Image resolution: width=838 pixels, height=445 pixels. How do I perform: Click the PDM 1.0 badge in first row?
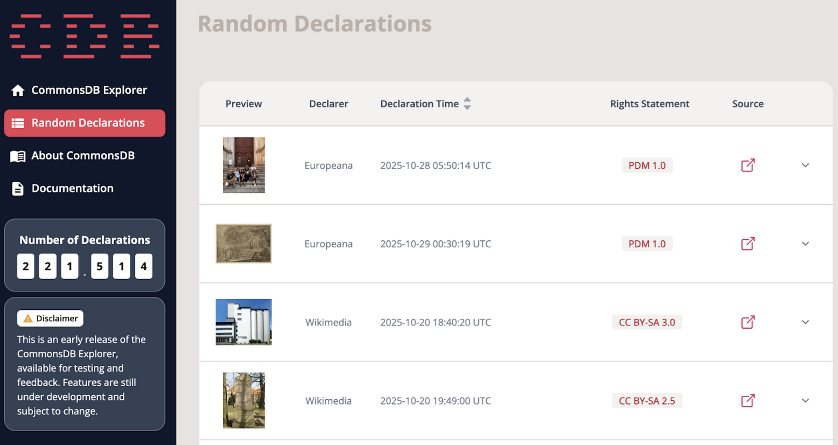click(647, 165)
